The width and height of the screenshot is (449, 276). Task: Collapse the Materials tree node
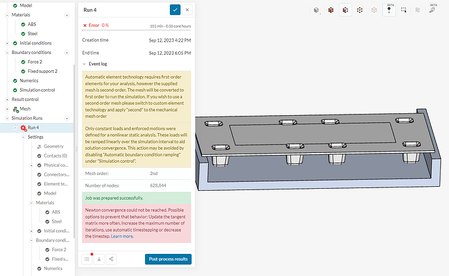tap(7, 15)
